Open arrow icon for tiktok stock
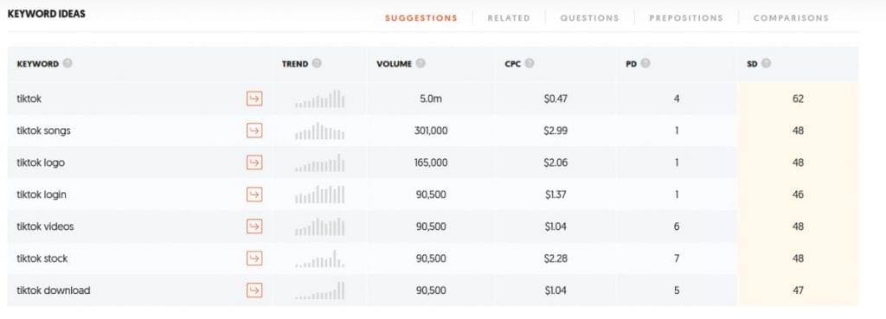This screenshot has height=319, width=886. [255, 258]
